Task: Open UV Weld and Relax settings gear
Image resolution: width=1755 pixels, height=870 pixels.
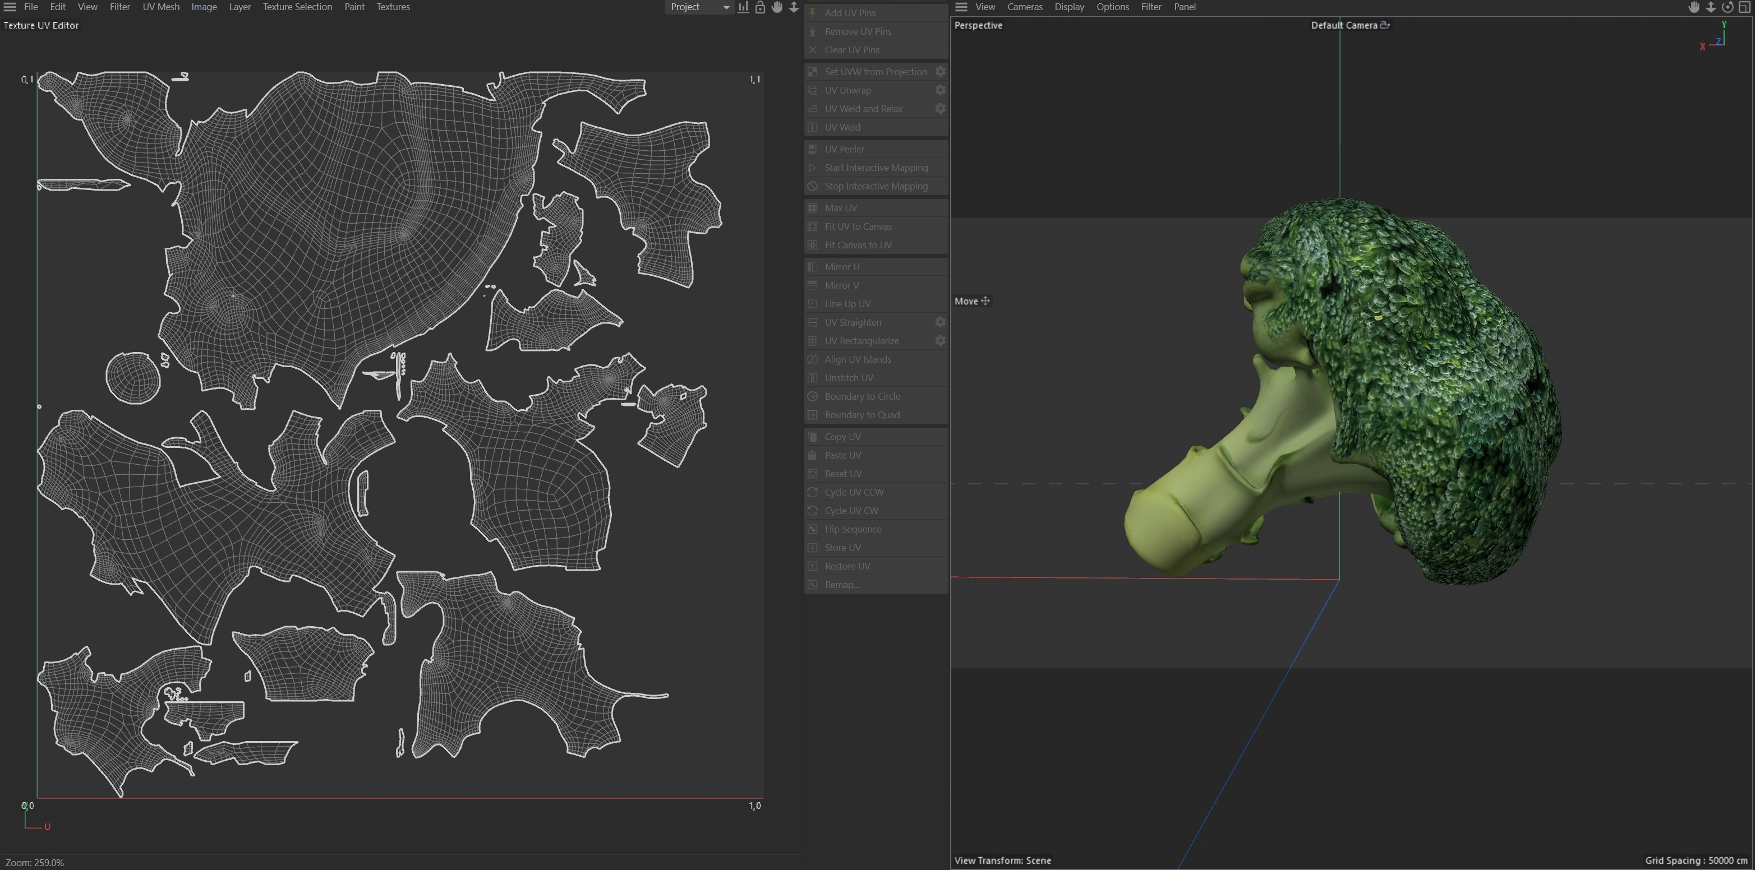Action: tap(940, 108)
